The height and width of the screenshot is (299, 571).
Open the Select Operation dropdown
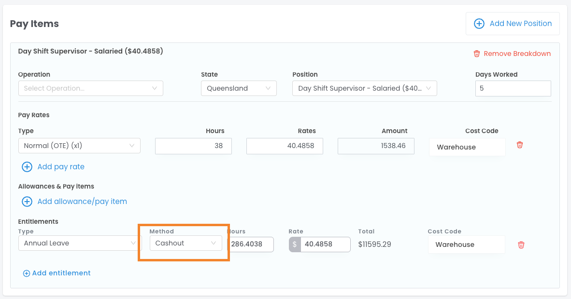pos(90,88)
